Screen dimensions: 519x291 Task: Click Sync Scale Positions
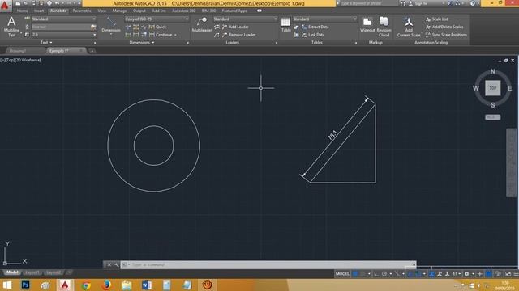pyautogui.click(x=446, y=35)
